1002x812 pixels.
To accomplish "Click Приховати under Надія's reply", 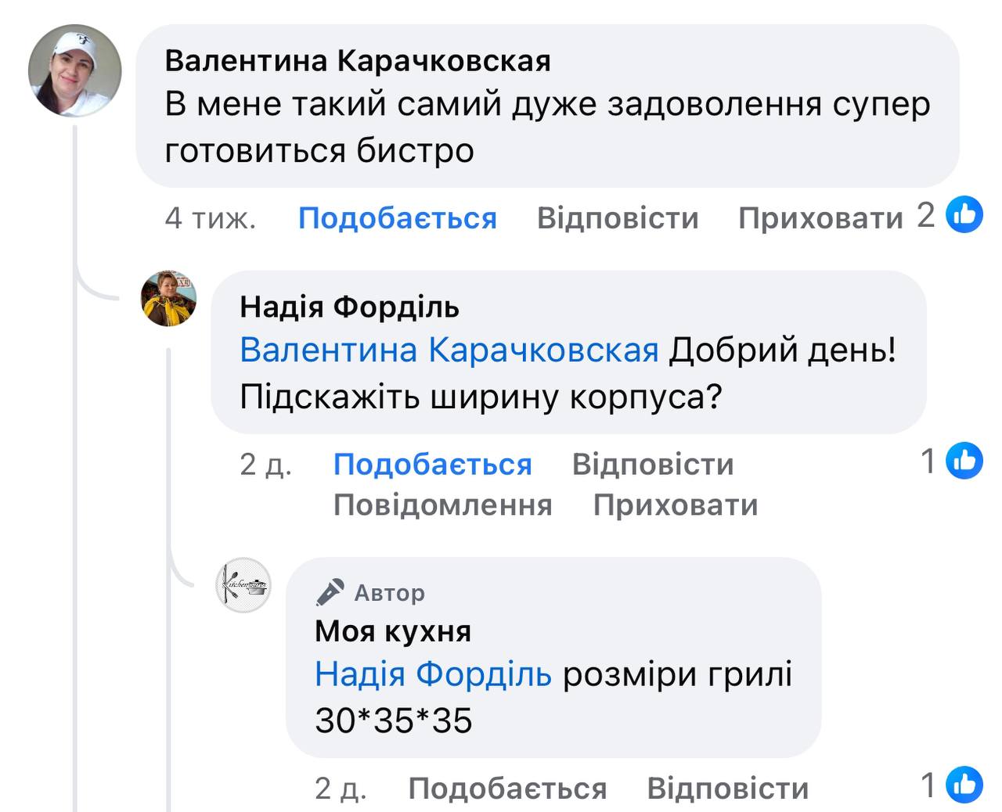I will click(676, 505).
